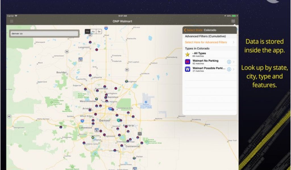Click the pin beside Columbine Valley

click(x=84, y=143)
